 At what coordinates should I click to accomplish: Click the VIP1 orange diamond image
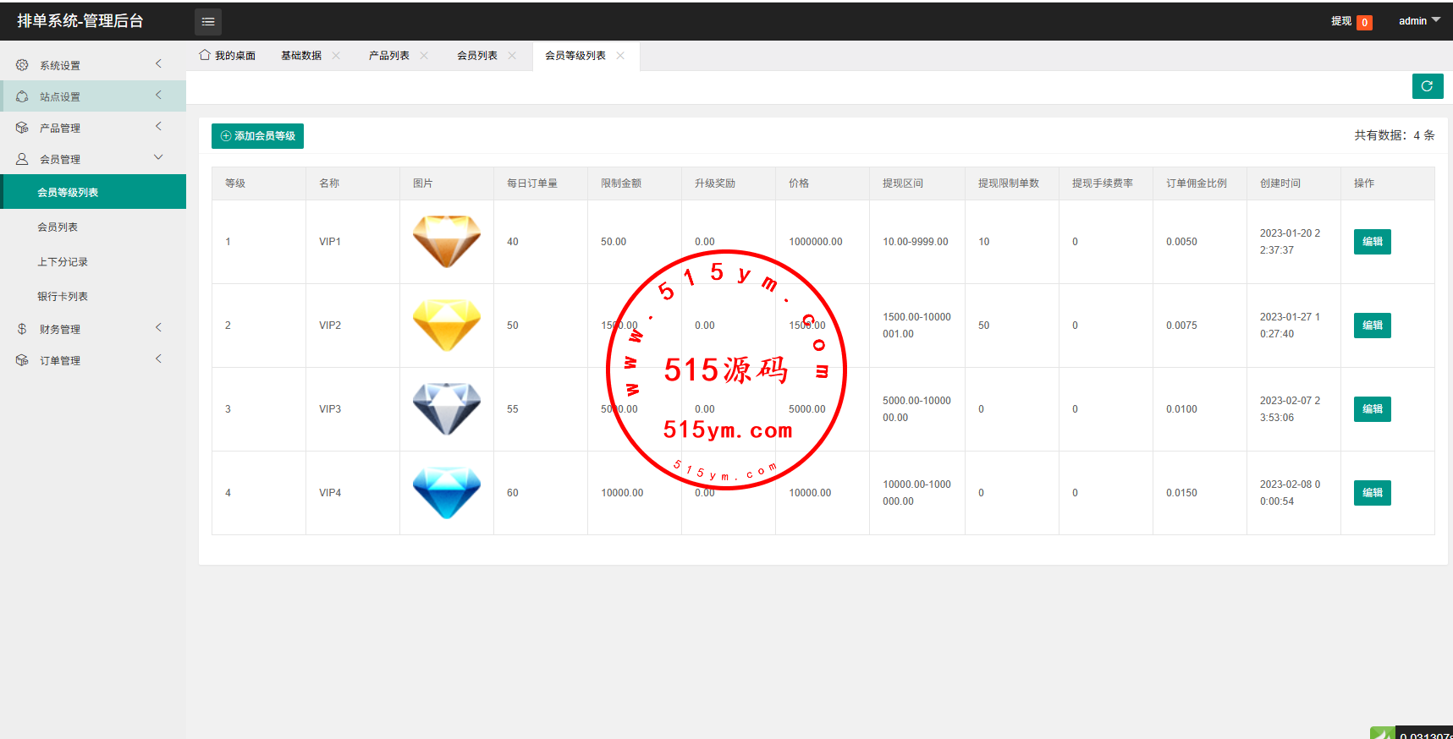point(446,242)
